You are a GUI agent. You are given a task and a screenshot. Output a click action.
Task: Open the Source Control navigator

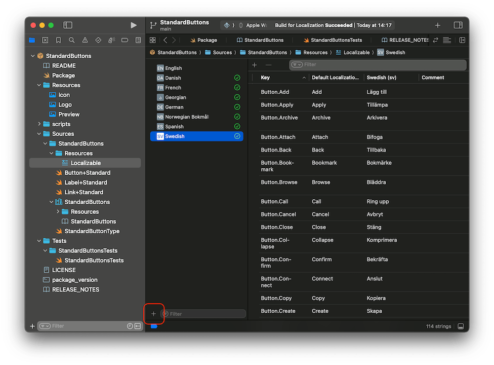[45, 40]
